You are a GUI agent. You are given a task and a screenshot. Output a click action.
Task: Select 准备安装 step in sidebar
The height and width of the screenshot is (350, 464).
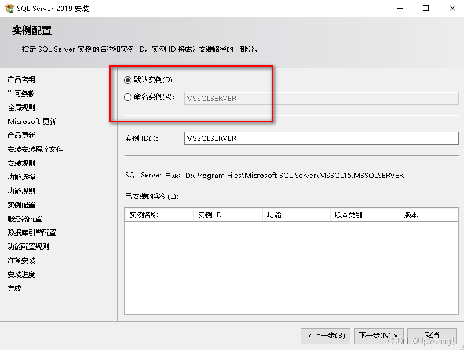(x=21, y=261)
